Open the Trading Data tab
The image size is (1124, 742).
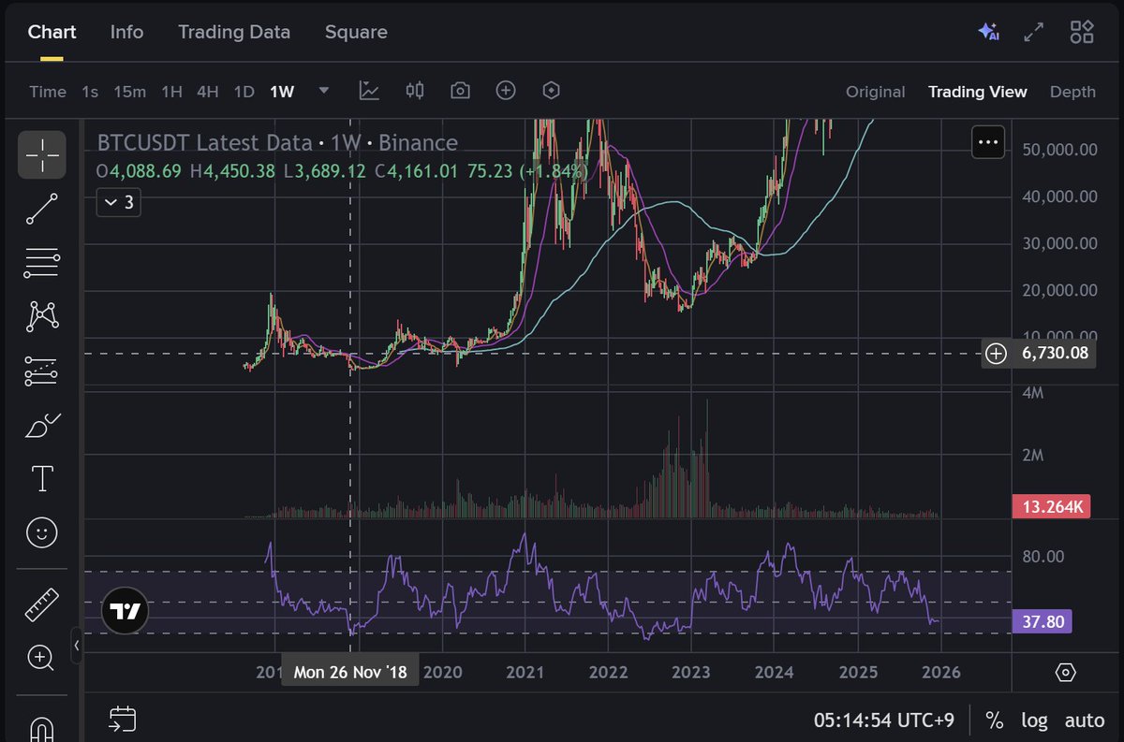tap(234, 32)
